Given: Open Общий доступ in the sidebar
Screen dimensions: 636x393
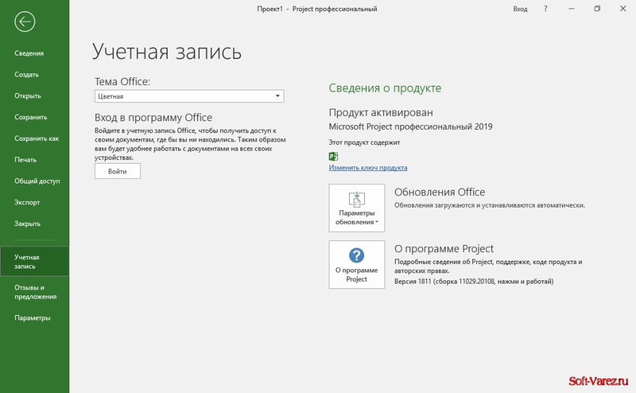Looking at the screenshot, I should (x=37, y=181).
